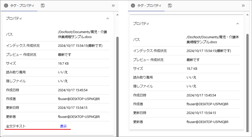Click the 全文テキスト label in the left panel
The width and height of the screenshot is (252, 137).
(16, 126)
